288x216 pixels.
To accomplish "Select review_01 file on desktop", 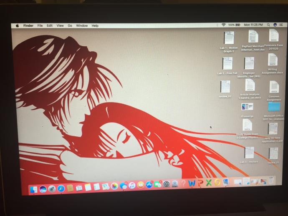I will tap(273, 156).
